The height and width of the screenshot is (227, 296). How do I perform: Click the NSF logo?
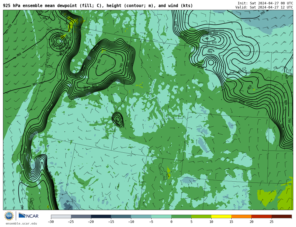[x=9, y=216]
